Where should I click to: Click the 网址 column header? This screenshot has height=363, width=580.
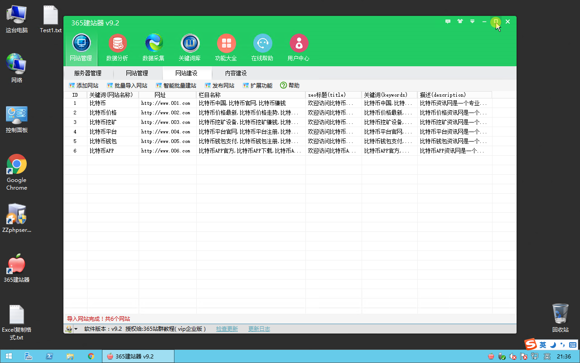pos(168,95)
